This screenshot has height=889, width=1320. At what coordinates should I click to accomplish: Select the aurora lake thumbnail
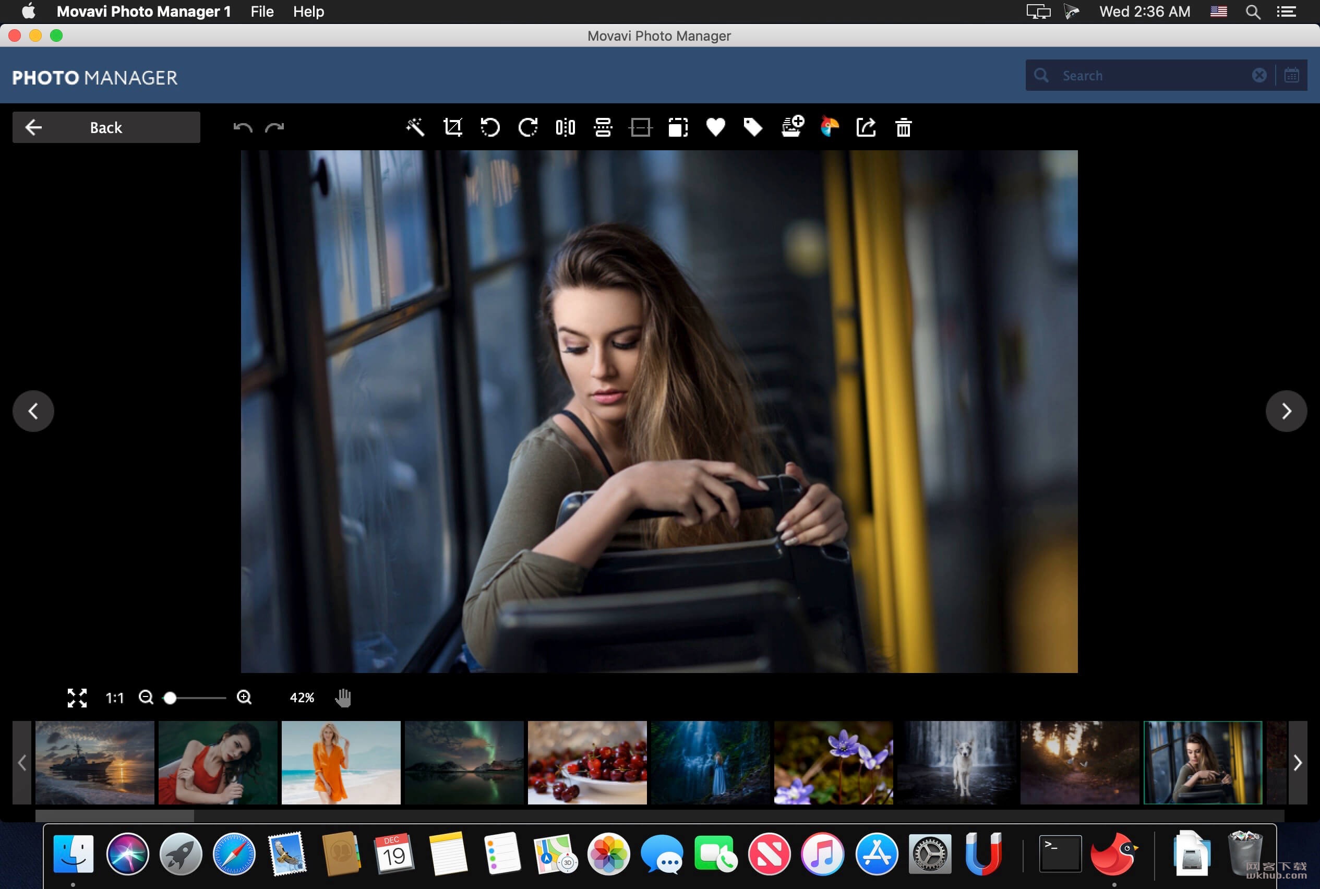pyautogui.click(x=464, y=763)
